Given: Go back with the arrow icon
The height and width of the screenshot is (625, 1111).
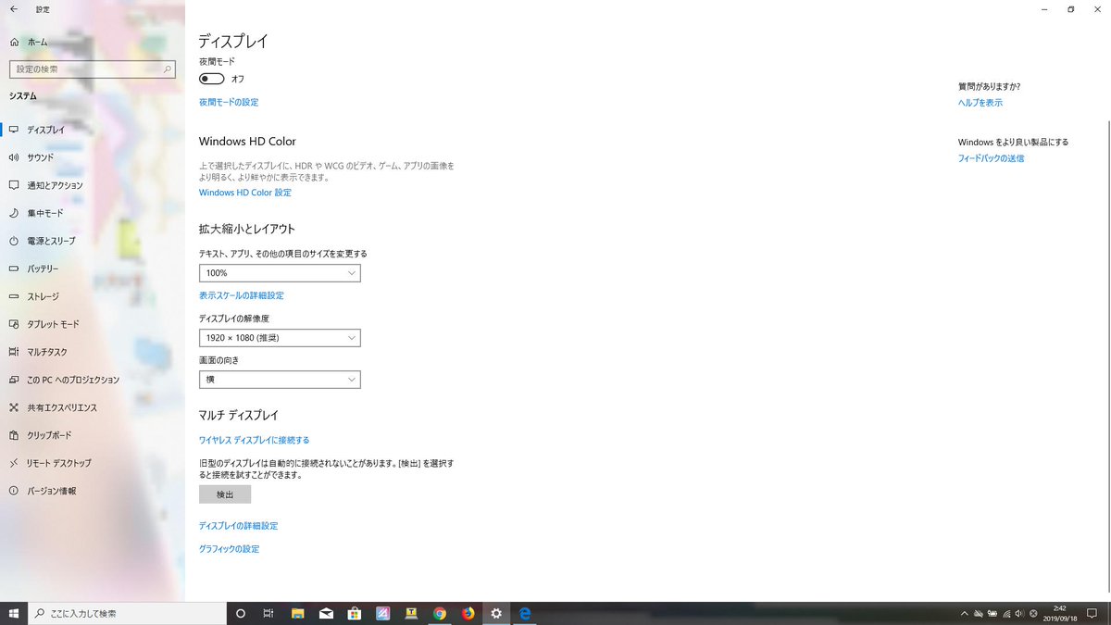Looking at the screenshot, I should tap(14, 9).
